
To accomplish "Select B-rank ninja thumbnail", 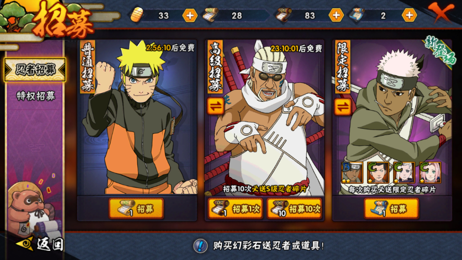I will click(352, 173).
